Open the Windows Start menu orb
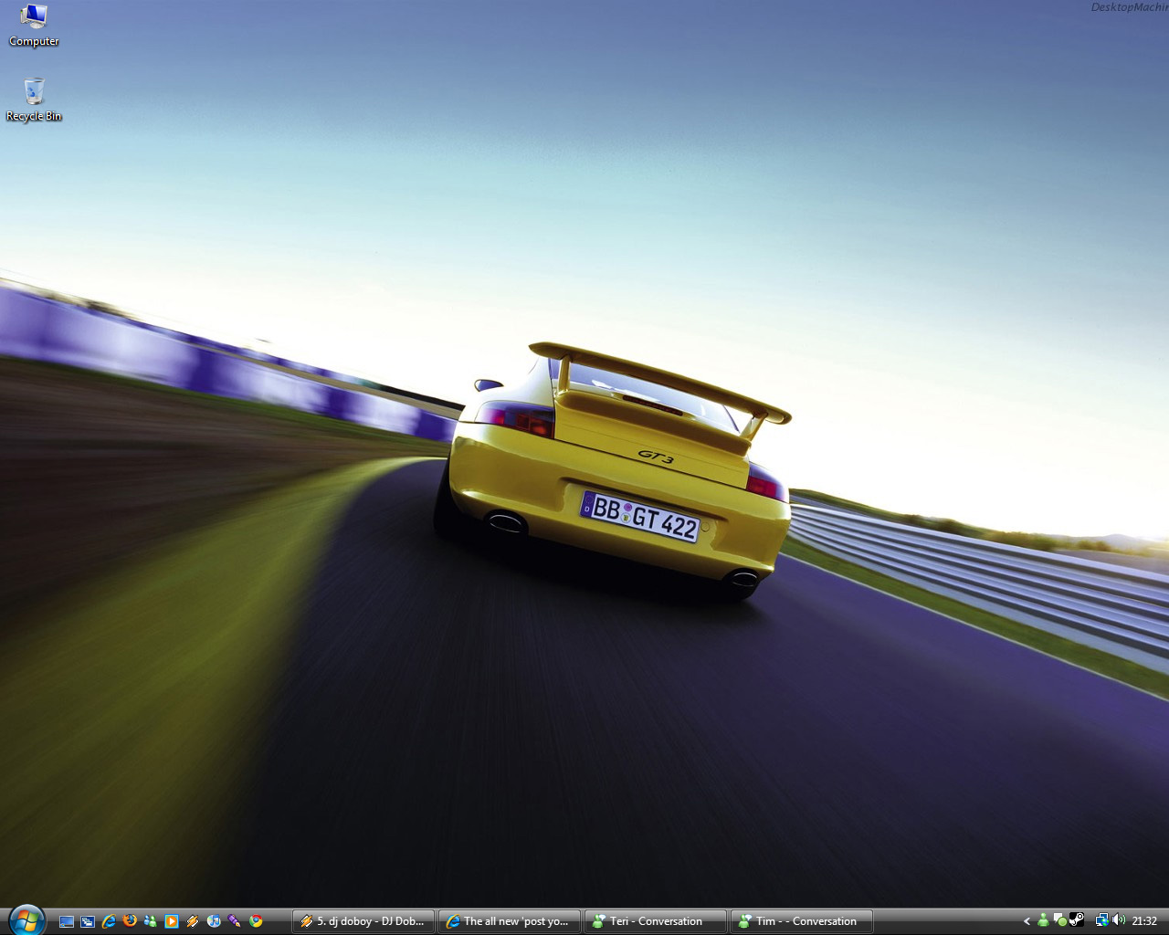1169x935 pixels. (x=26, y=919)
